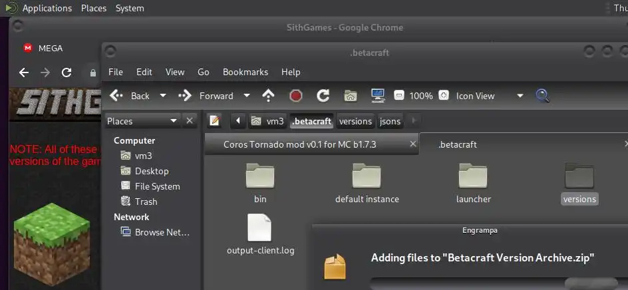
Task: Click the SithGames logo banner in Chrome
Action: coord(56,105)
